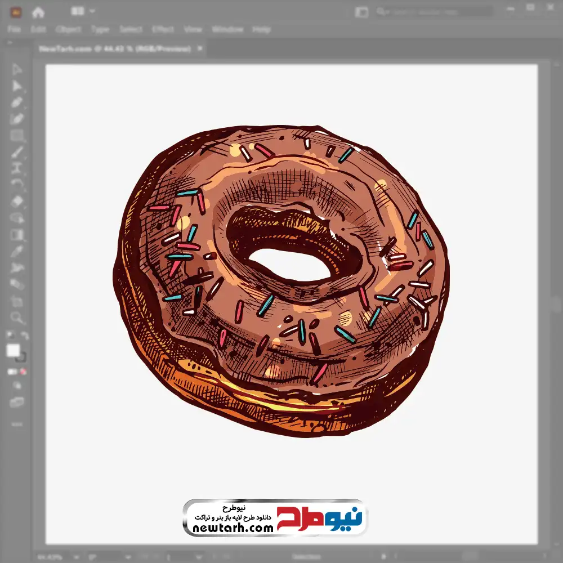This screenshot has width=563, height=563.
Task: Set the paint to None
Action: click(24, 372)
